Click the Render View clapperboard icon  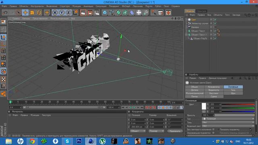[x=83, y=12]
